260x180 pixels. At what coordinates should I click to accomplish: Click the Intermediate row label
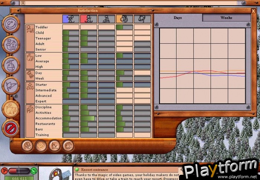point(46,90)
